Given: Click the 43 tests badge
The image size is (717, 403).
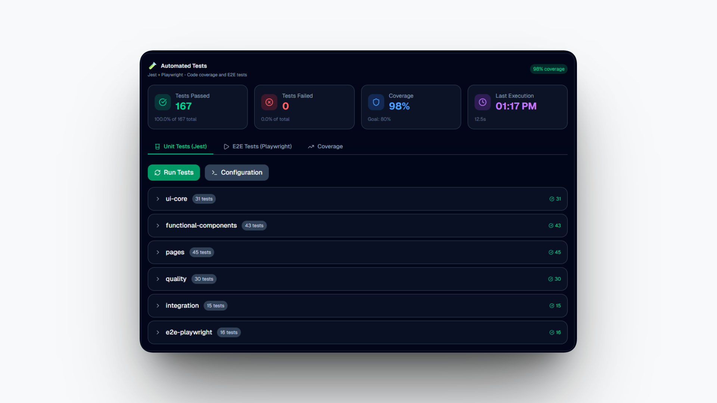Looking at the screenshot, I should [x=254, y=226].
